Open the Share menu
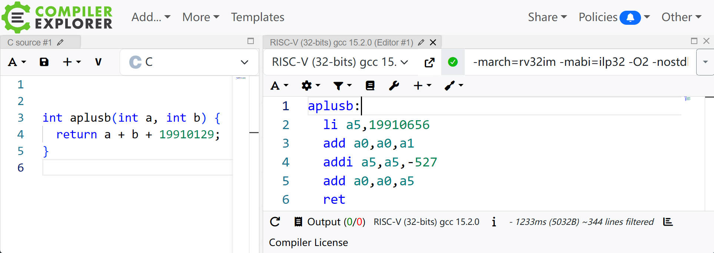 (x=547, y=17)
